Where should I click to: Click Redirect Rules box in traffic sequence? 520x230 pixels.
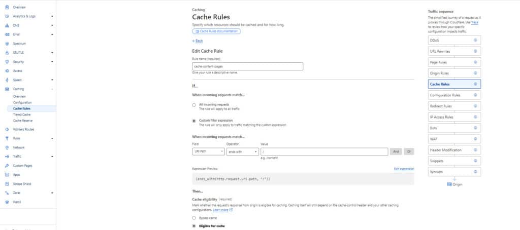click(x=454, y=106)
